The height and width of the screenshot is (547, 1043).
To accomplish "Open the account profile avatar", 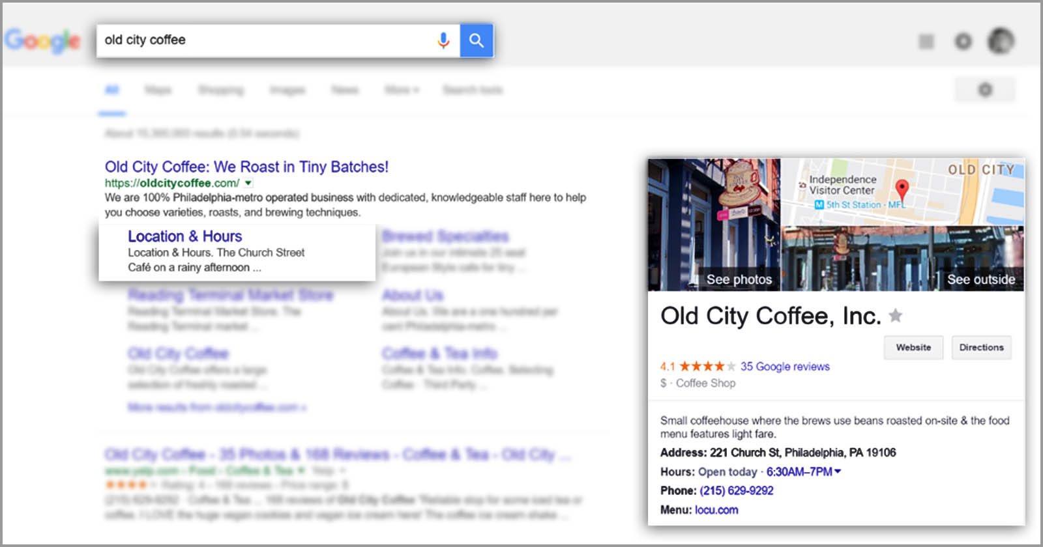I will 1001,41.
